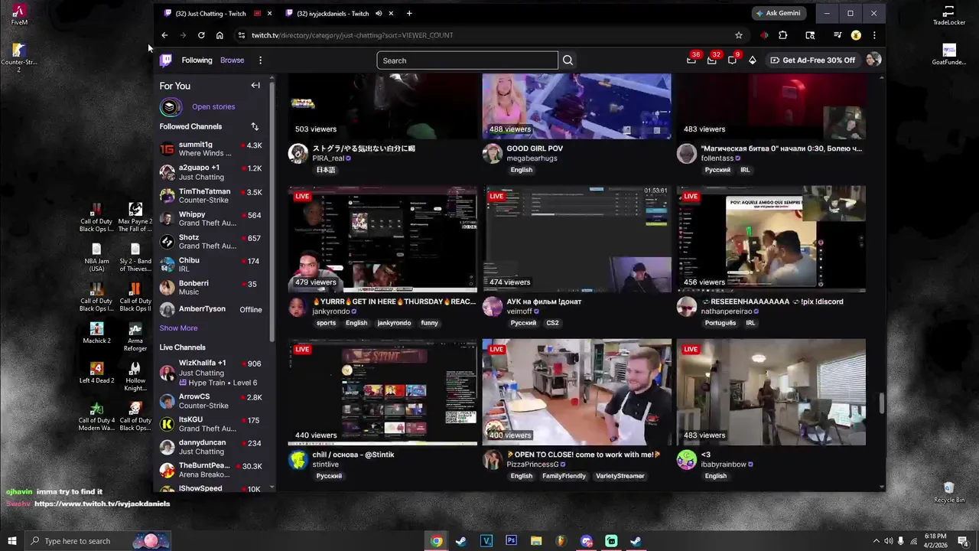The image size is (979, 551).
Task: Click the stintlive channel avatar
Action: (298, 459)
